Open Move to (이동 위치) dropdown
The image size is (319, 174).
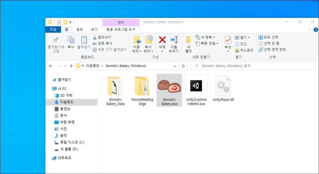click(136, 44)
